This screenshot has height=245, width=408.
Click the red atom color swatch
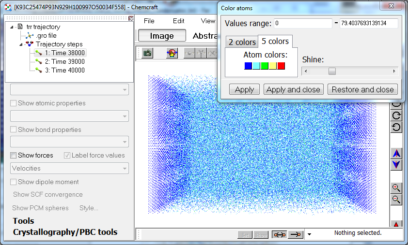pos(281,66)
